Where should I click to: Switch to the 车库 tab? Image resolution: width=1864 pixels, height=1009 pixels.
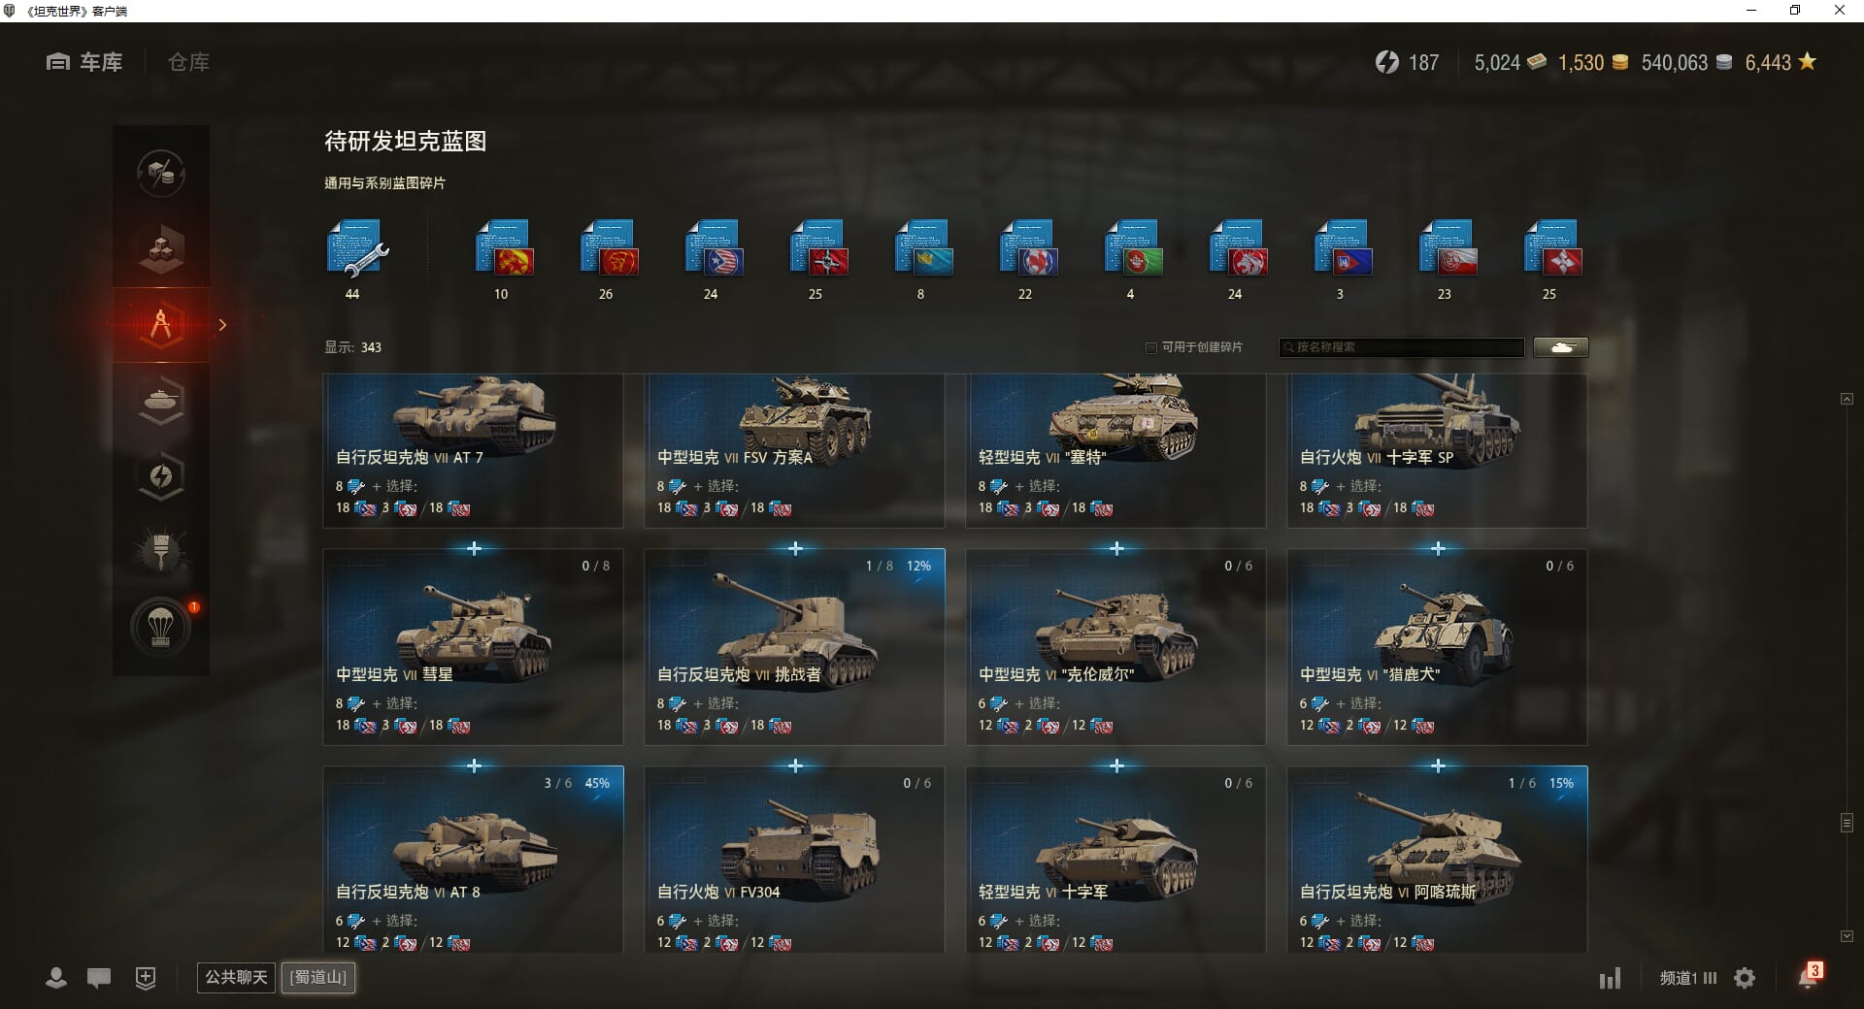tap(84, 62)
